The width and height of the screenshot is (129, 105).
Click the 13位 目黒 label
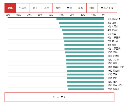tap(112, 63)
